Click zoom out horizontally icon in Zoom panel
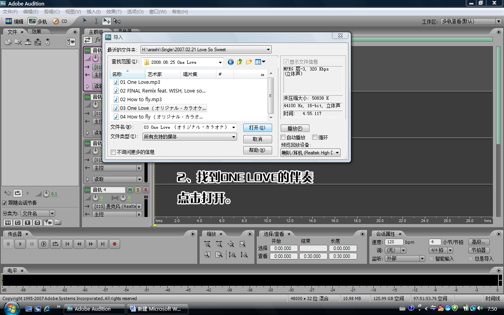504x315 pixels. 219,244
